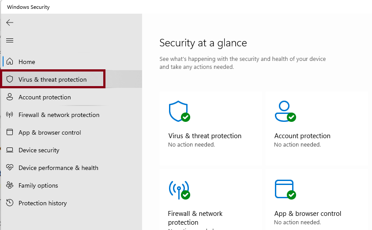Open Family options in sidebar
This screenshot has width=372, height=230.
pyautogui.click(x=38, y=185)
